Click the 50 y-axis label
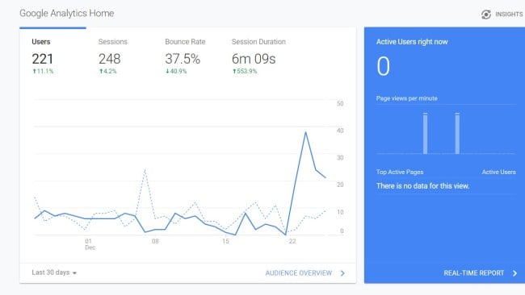525x295 pixels. 340,103
